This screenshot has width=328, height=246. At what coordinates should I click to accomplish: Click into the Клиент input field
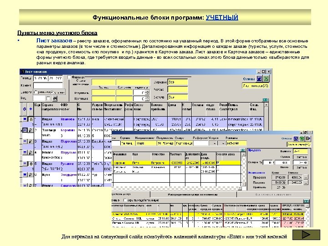pyautogui.click(x=48, y=85)
